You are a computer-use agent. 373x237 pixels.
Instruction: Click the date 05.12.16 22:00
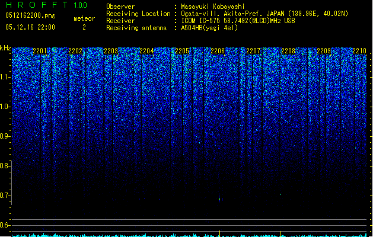coord(30,27)
